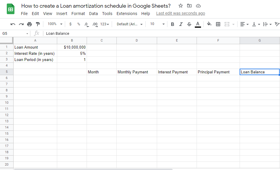Open the borders tool
This screenshot has width=280, height=170.
pyautogui.click(x=218, y=24)
